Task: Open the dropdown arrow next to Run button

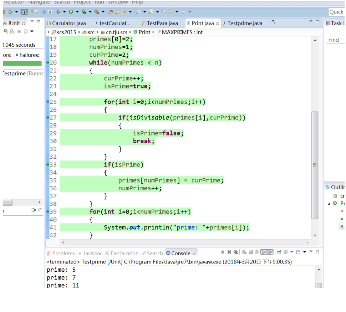Action: (x=77, y=12)
